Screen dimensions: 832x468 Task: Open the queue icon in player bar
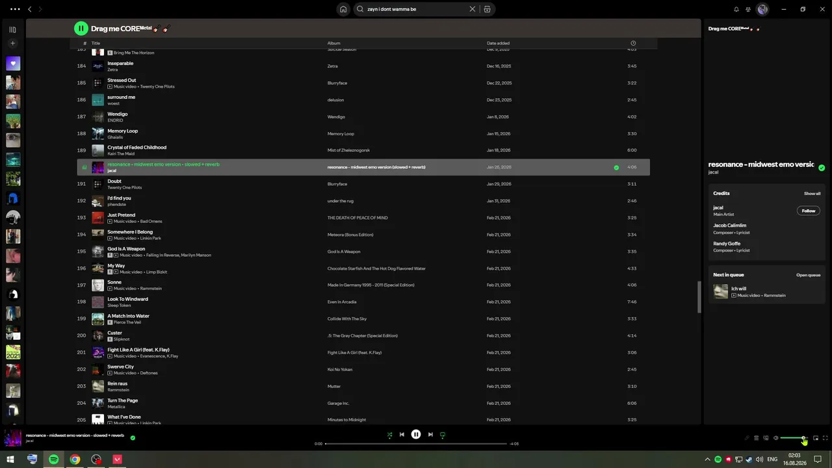coord(756,438)
